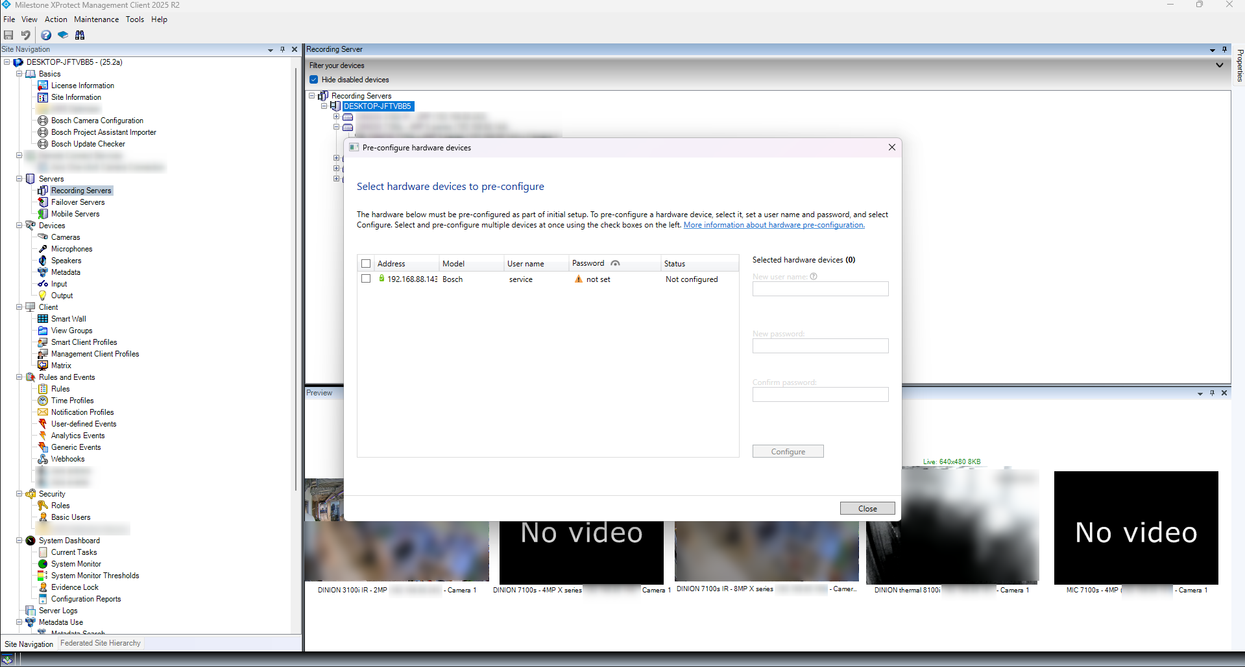Switch to Federated Site Hierarchy tab
The image size is (1245, 667).
[x=101, y=643]
